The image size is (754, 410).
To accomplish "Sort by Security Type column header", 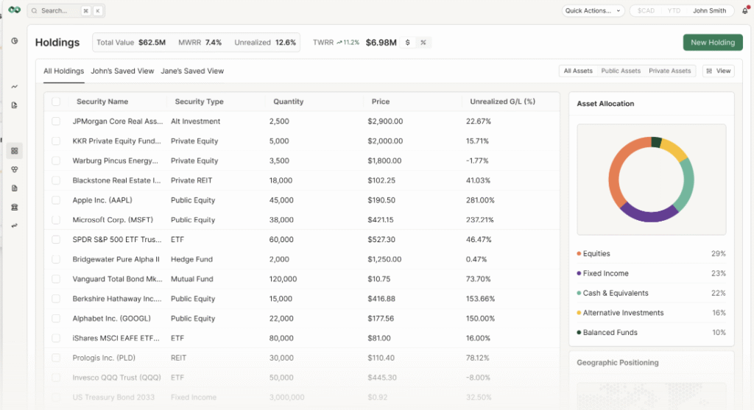I will click(x=199, y=102).
